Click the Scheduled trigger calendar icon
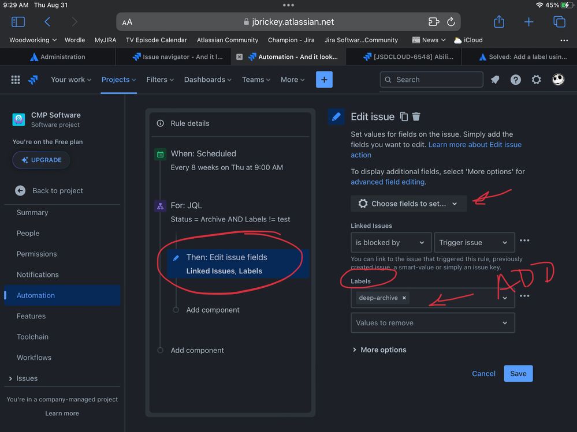This screenshot has height=432, width=577. tap(161, 155)
